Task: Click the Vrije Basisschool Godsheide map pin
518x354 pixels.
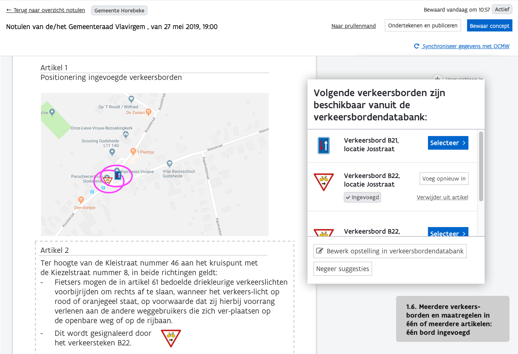Action: pos(169,164)
